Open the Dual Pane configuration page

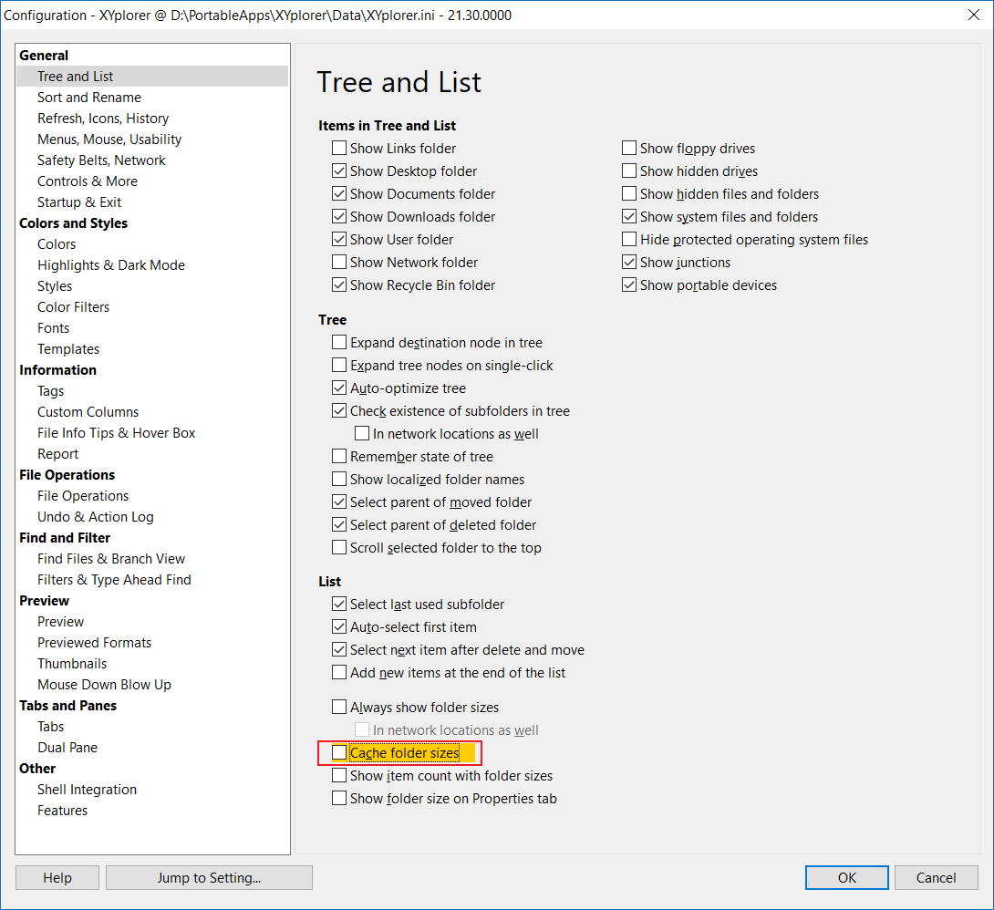click(67, 747)
